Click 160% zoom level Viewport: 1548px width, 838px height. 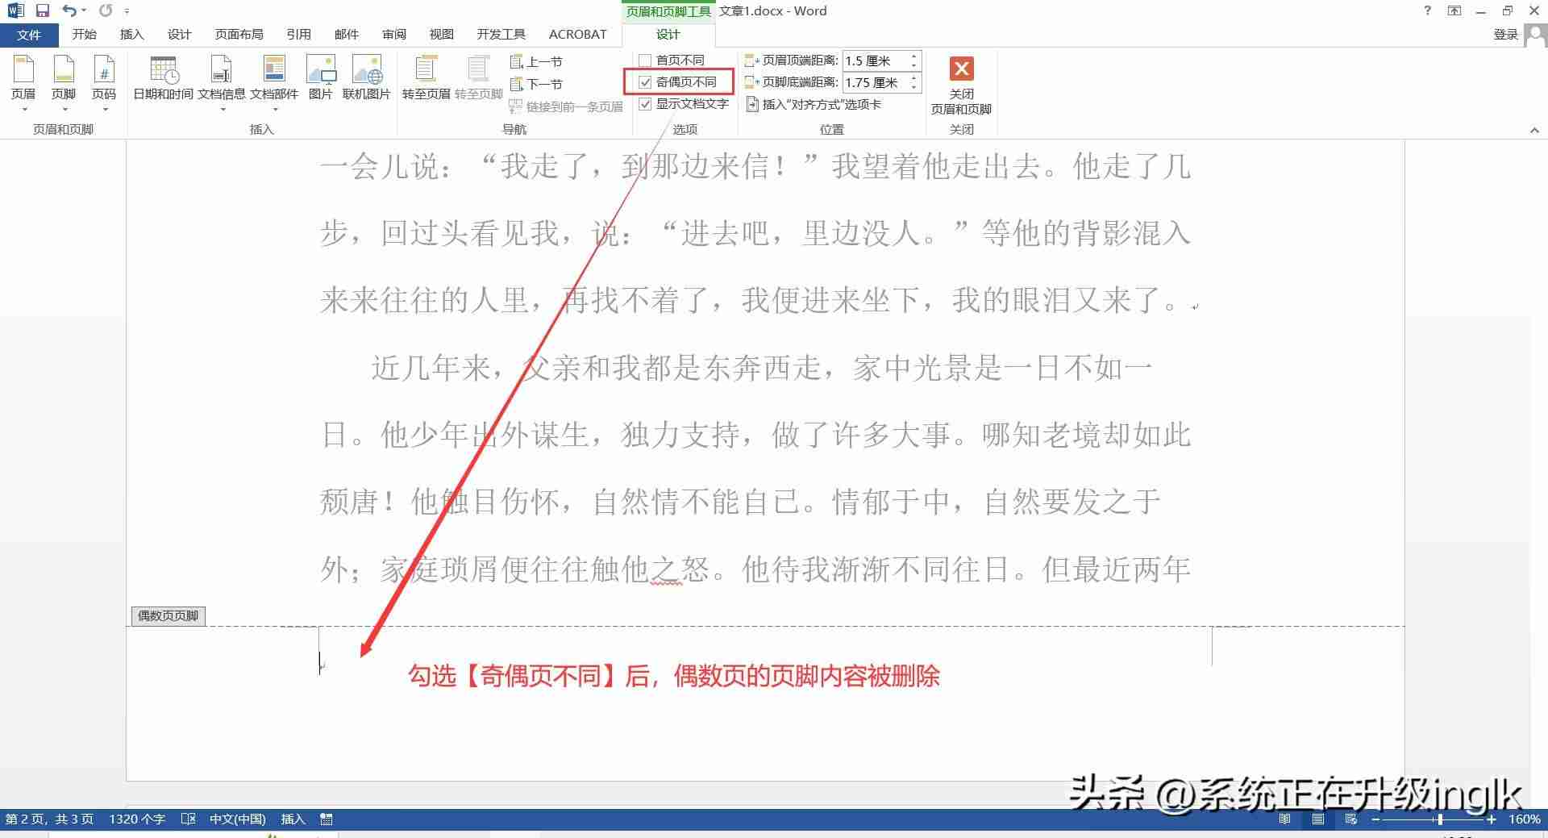[1524, 819]
